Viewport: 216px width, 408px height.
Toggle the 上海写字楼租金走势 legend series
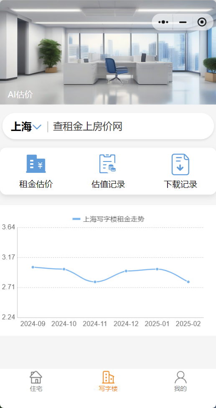click(x=108, y=219)
